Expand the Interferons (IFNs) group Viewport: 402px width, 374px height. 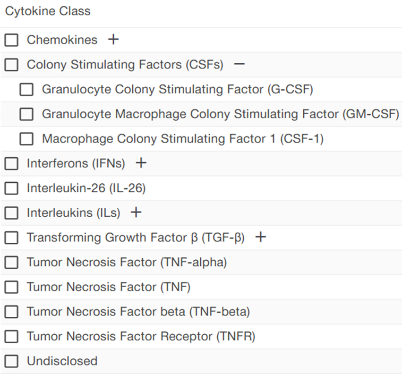click(x=141, y=163)
